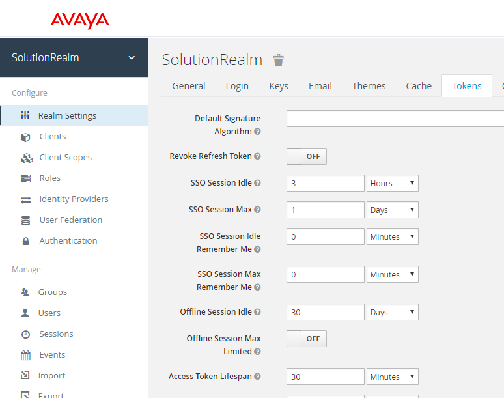
Task: Switch to the General tab
Action: point(189,86)
